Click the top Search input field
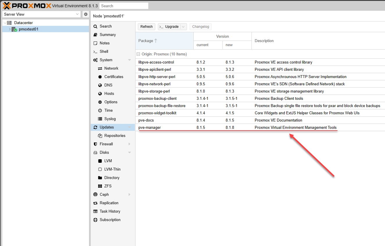The image size is (385, 246). 124,6
